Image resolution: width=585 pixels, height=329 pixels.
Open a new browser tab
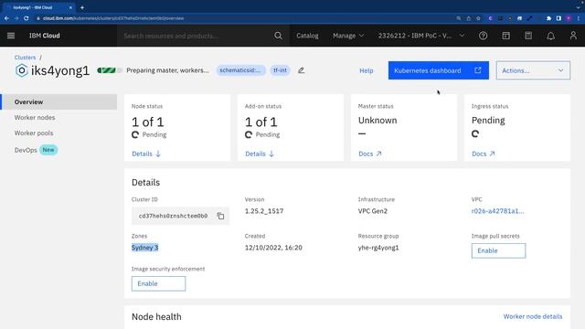click(x=82, y=7)
